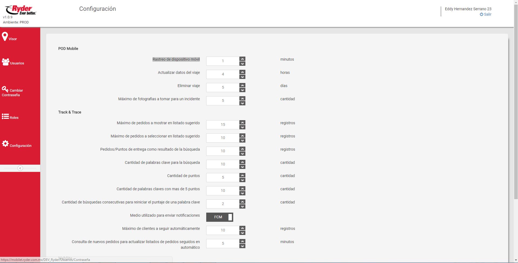Select the Usuarios menu label in sidebar
This screenshot has height=263, width=518.
[x=17, y=63]
